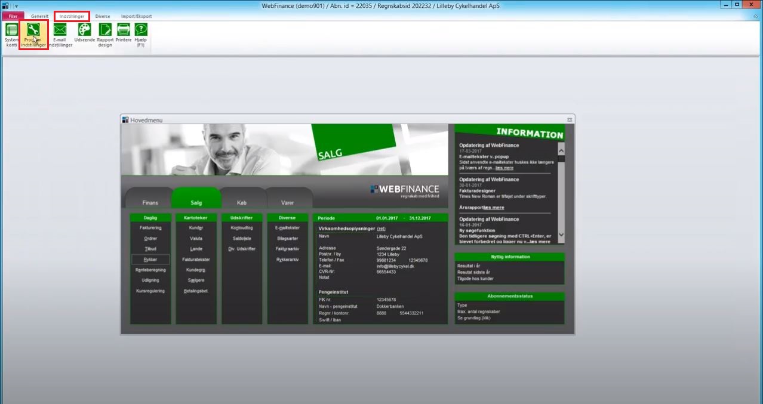Image resolution: width=763 pixels, height=404 pixels.
Task: Click the (ret) link beside Virksomhedsoplysninger
Action: pos(381,229)
